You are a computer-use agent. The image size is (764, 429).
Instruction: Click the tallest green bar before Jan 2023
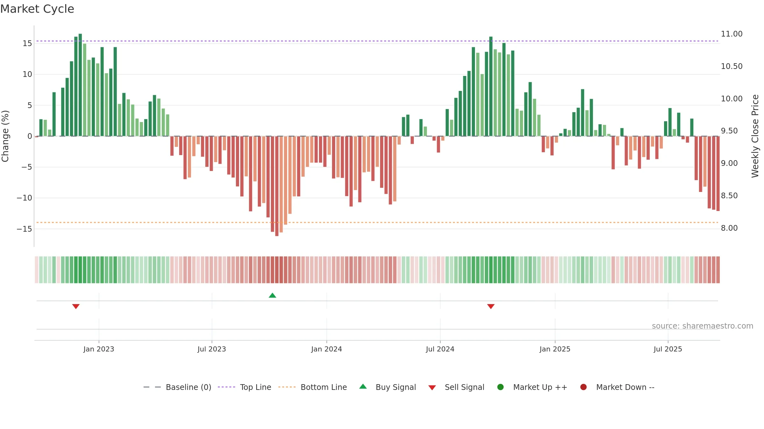80,85
